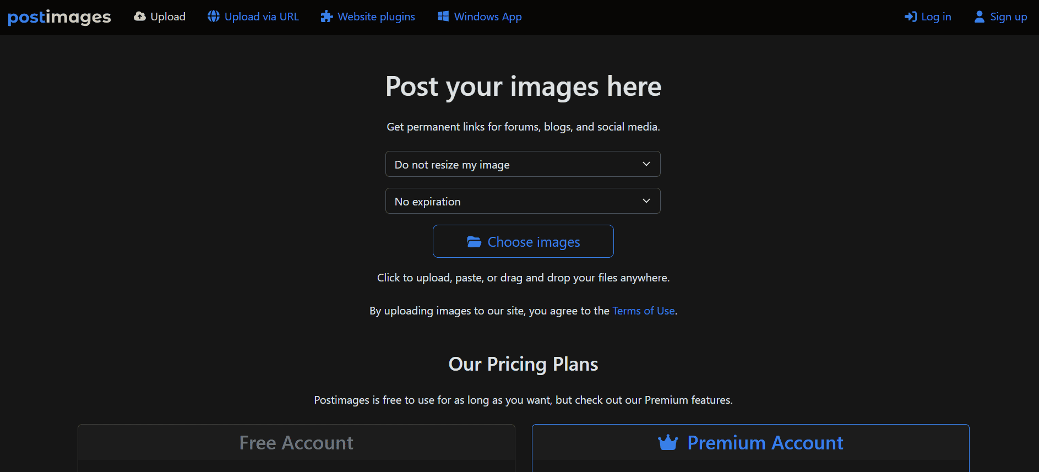Image resolution: width=1039 pixels, height=472 pixels.
Task: Click the login arrow icon beside Log in
Action: coord(910,17)
